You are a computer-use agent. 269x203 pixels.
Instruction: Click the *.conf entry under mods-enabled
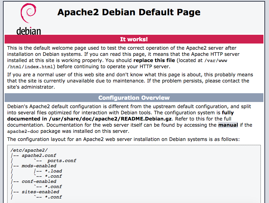pos(53,176)
